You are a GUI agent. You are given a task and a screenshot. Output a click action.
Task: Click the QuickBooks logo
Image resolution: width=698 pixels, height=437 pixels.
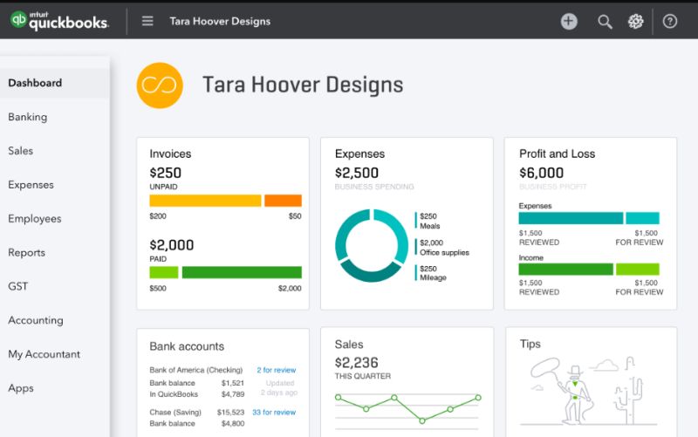[59, 21]
